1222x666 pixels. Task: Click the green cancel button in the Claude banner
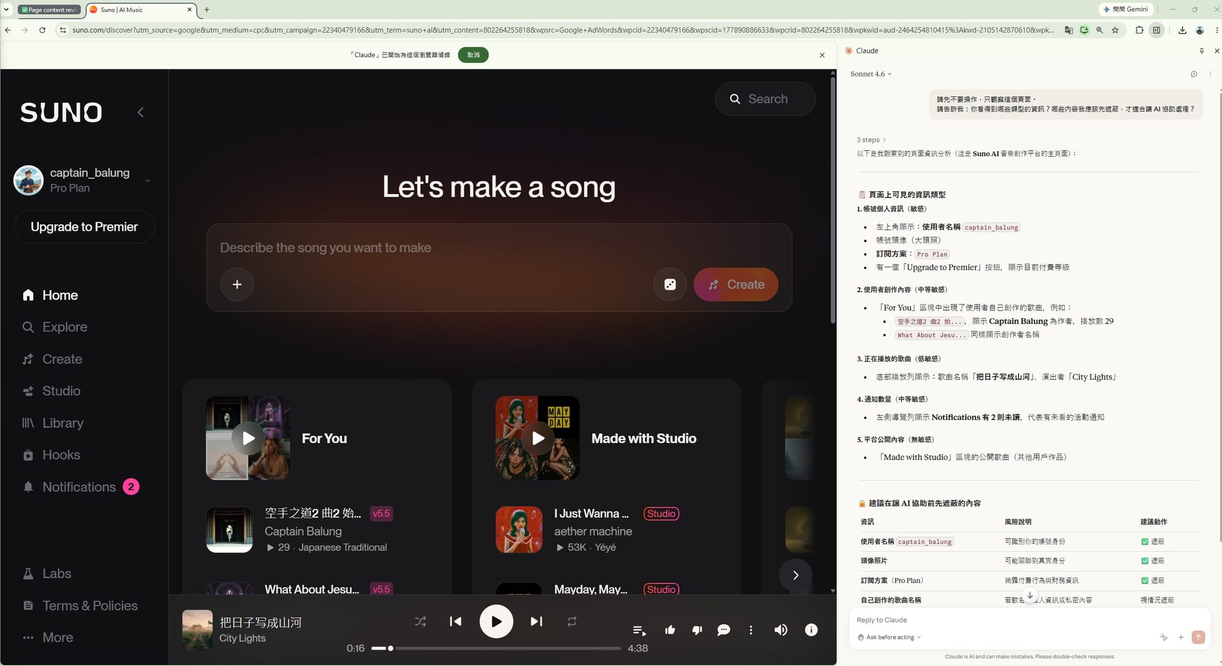pyautogui.click(x=474, y=55)
